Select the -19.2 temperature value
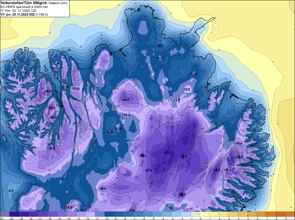The height and width of the screenshot is (220, 295). [167, 153]
